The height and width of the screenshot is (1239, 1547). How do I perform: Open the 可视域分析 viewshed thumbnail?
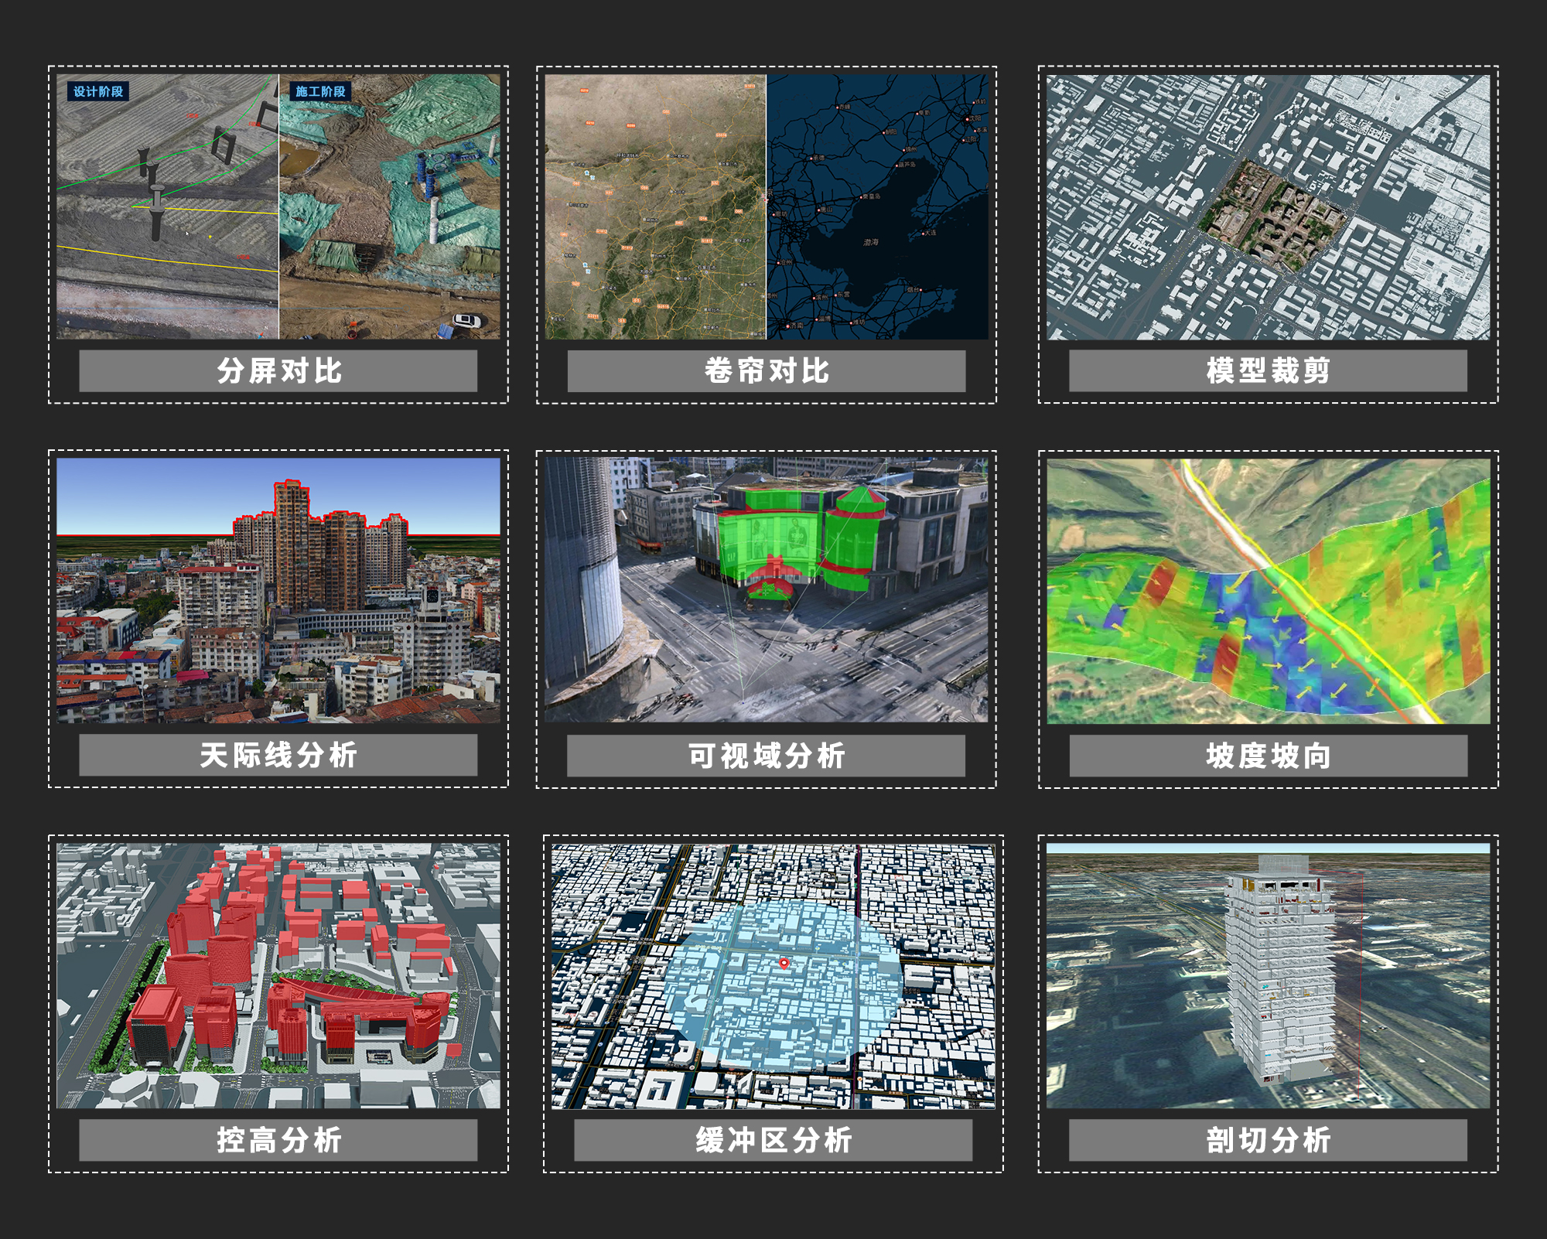pos(766,590)
